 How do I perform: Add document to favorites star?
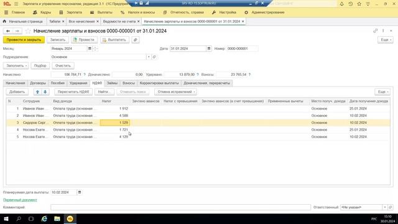tap(28, 31)
